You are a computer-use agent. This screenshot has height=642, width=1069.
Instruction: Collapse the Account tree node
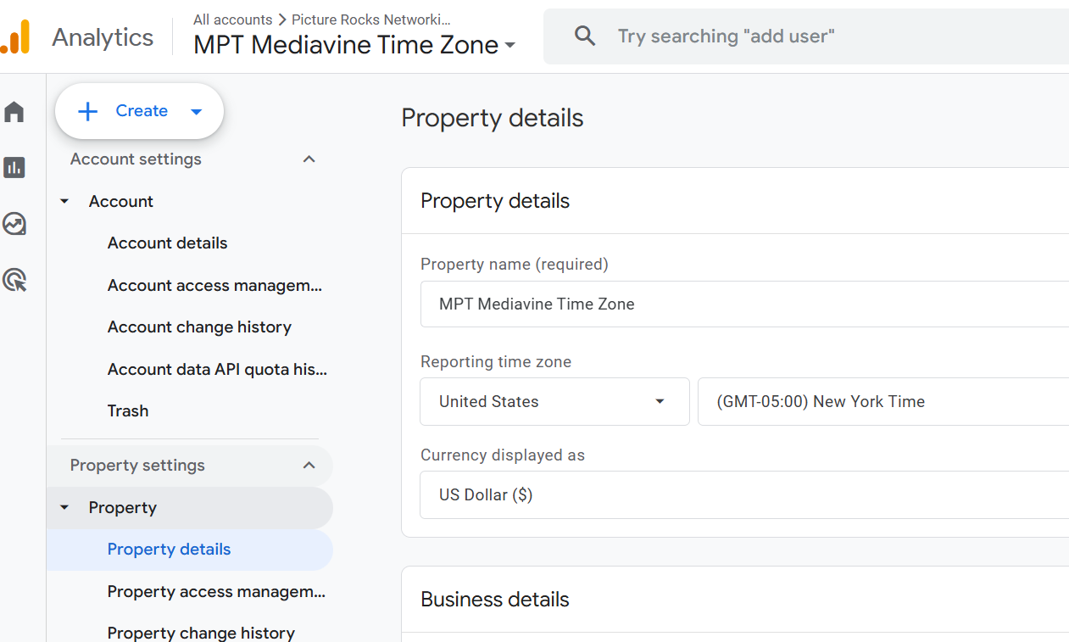click(64, 202)
